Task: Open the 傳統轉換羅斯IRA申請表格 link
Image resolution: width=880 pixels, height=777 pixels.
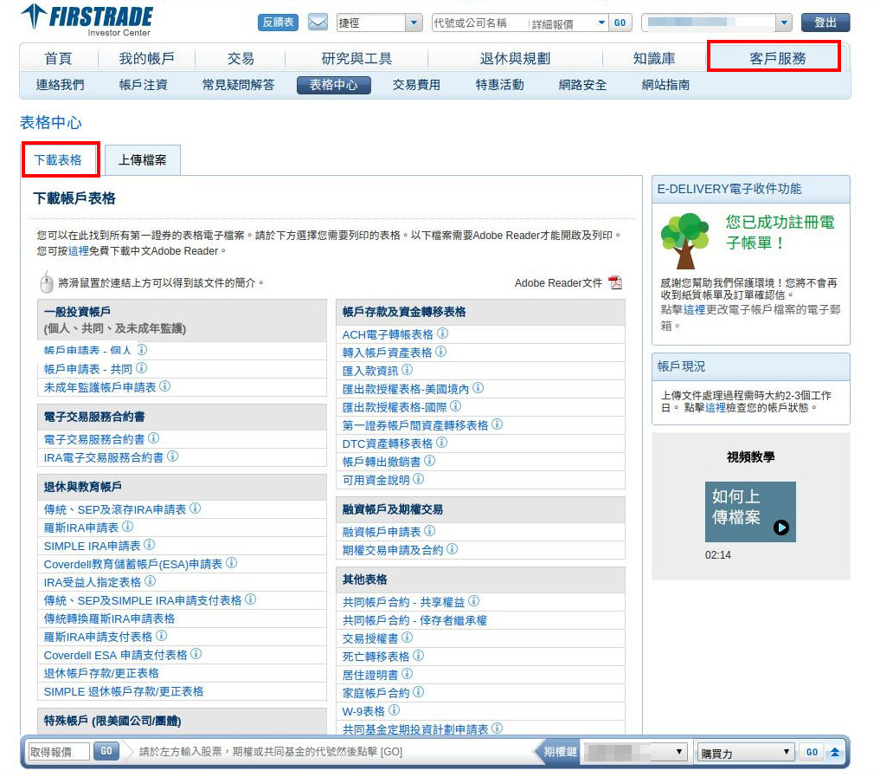Action: tap(109, 618)
